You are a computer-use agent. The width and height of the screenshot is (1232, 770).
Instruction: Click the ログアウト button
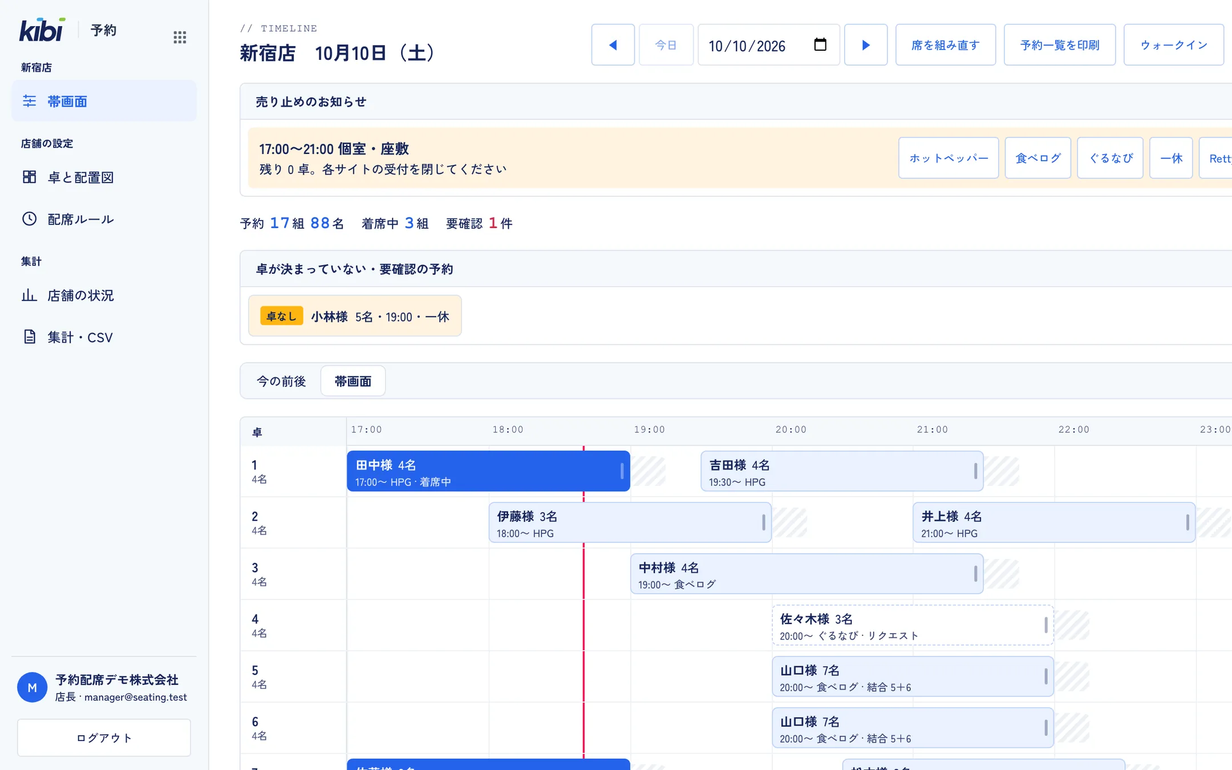tap(104, 737)
